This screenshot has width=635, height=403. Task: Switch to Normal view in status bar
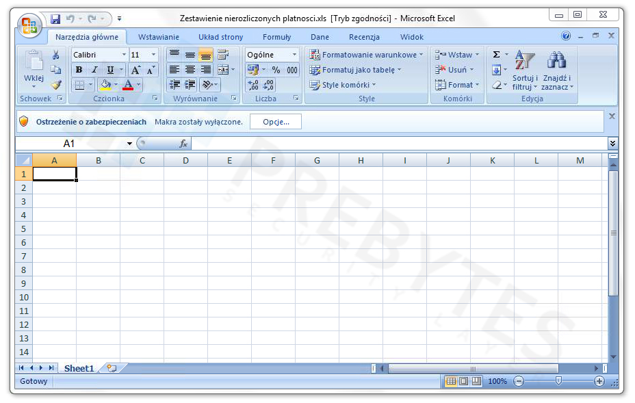(451, 381)
